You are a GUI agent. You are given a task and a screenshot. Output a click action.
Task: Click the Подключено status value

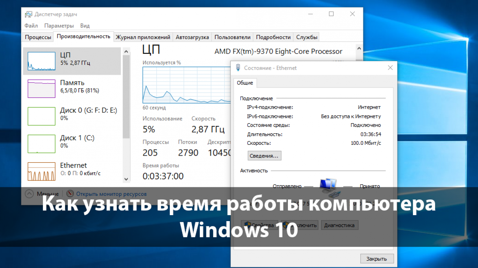[366, 125]
